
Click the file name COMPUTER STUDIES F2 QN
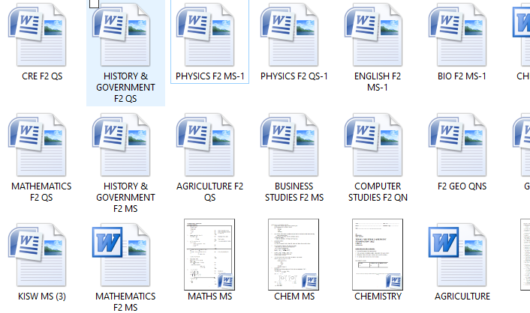(x=378, y=192)
